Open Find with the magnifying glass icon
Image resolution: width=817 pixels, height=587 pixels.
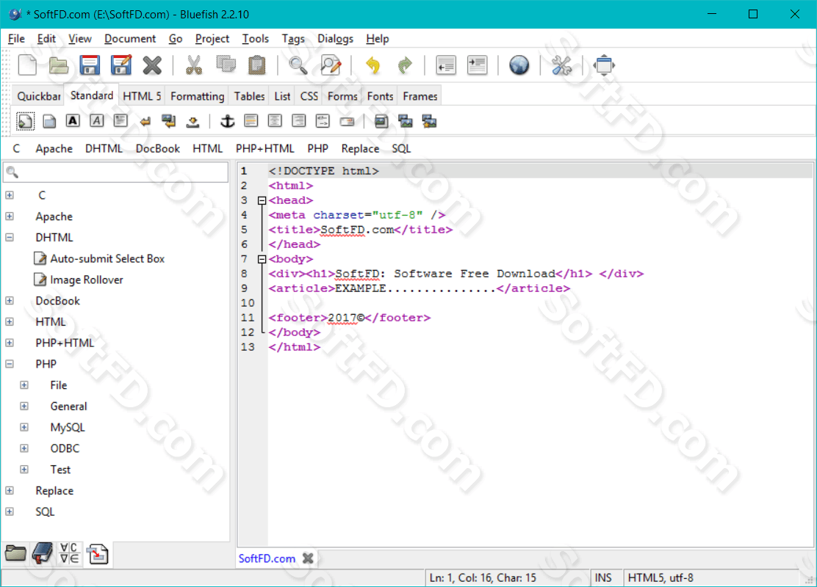(298, 65)
